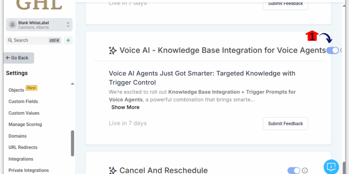The width and height of the screenshot is (349, 174).
Task: Click the settings list scroll up arrow
Action: click(72, 84)
